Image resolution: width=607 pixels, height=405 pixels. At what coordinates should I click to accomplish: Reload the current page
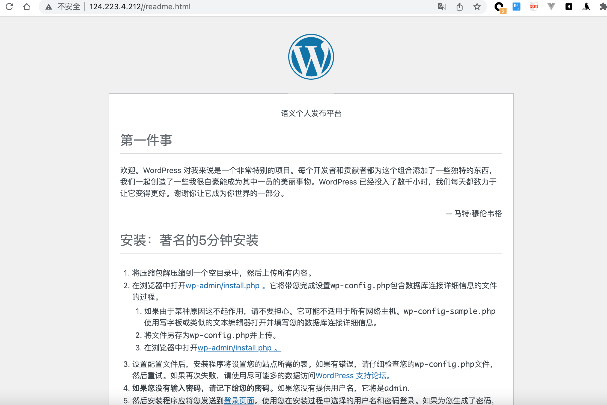coord(10,7)
